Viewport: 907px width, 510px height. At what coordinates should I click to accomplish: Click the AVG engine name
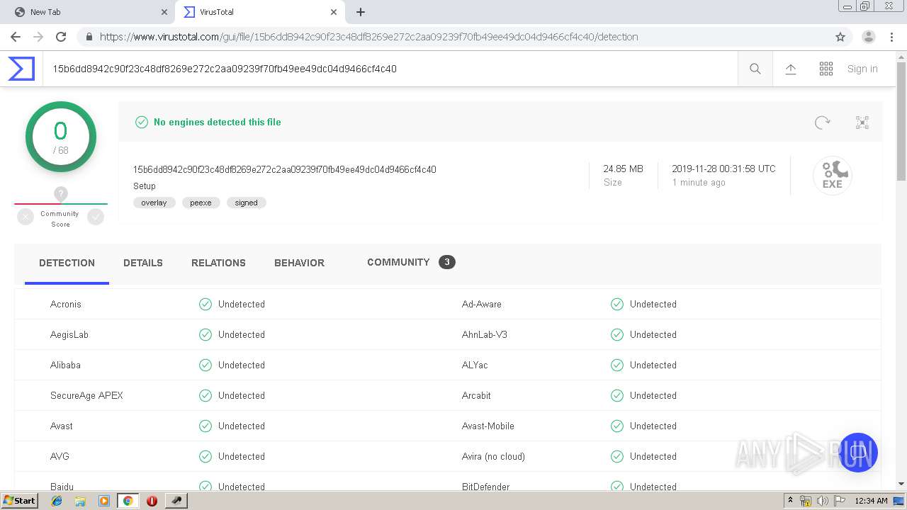60,457
